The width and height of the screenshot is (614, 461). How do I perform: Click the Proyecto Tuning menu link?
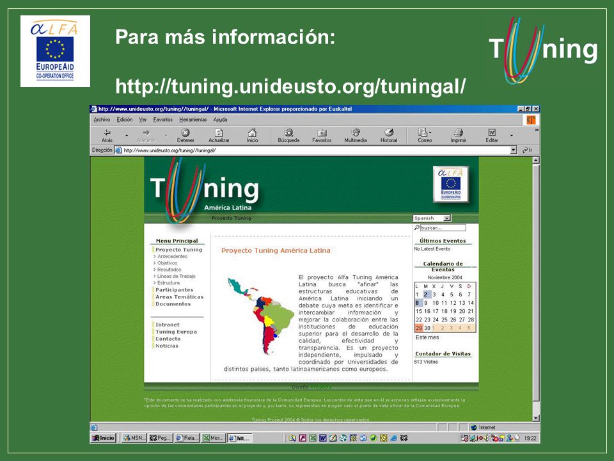[x=178, y=250]
